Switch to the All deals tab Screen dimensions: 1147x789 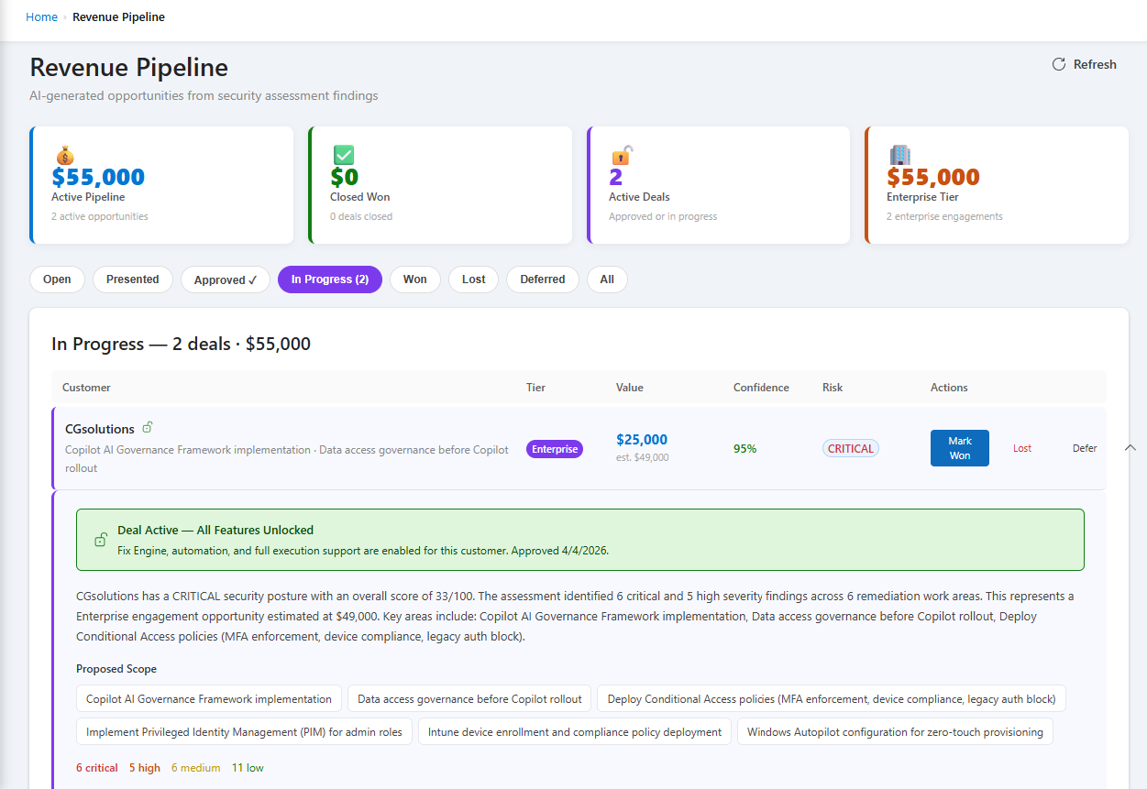coord(607,279)
